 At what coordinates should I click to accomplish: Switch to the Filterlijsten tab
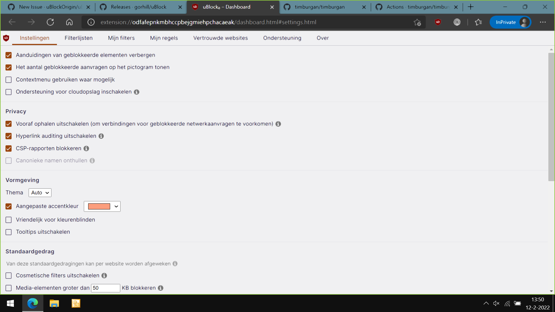[79, 38]
